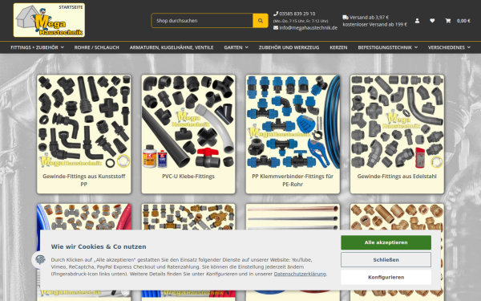Click kostenloser Versand ab 199 € text
The image size is (481, 301).
click(375, 24)
